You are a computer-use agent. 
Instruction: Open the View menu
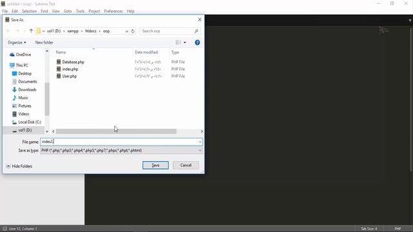tap(56, 11)
